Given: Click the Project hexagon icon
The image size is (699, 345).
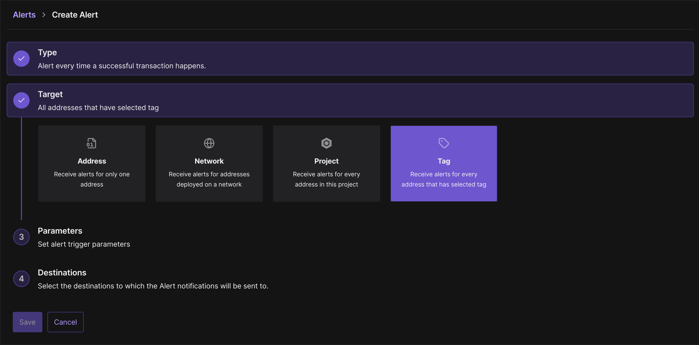Looking at the screenshot, I should [327, 143].
